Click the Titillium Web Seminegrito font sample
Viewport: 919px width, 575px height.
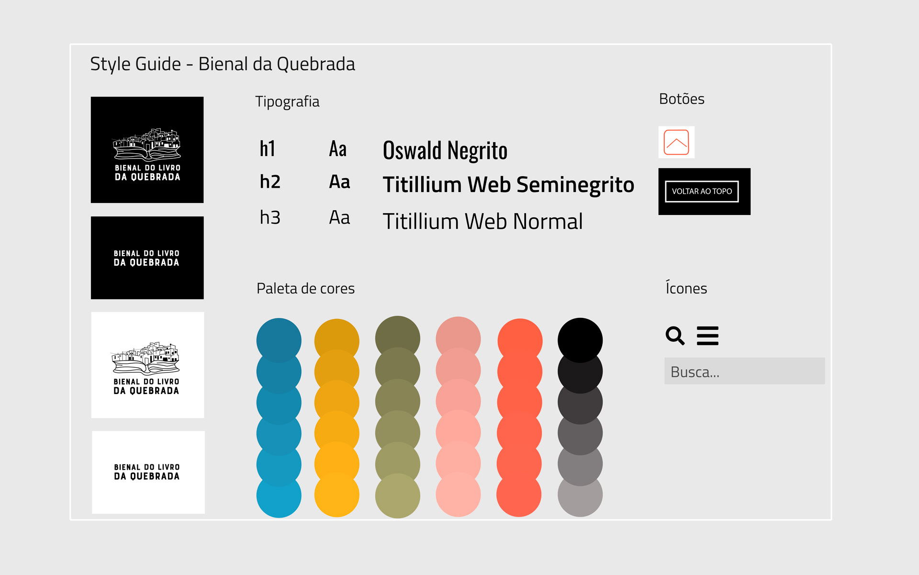click(x=508, y=185)
